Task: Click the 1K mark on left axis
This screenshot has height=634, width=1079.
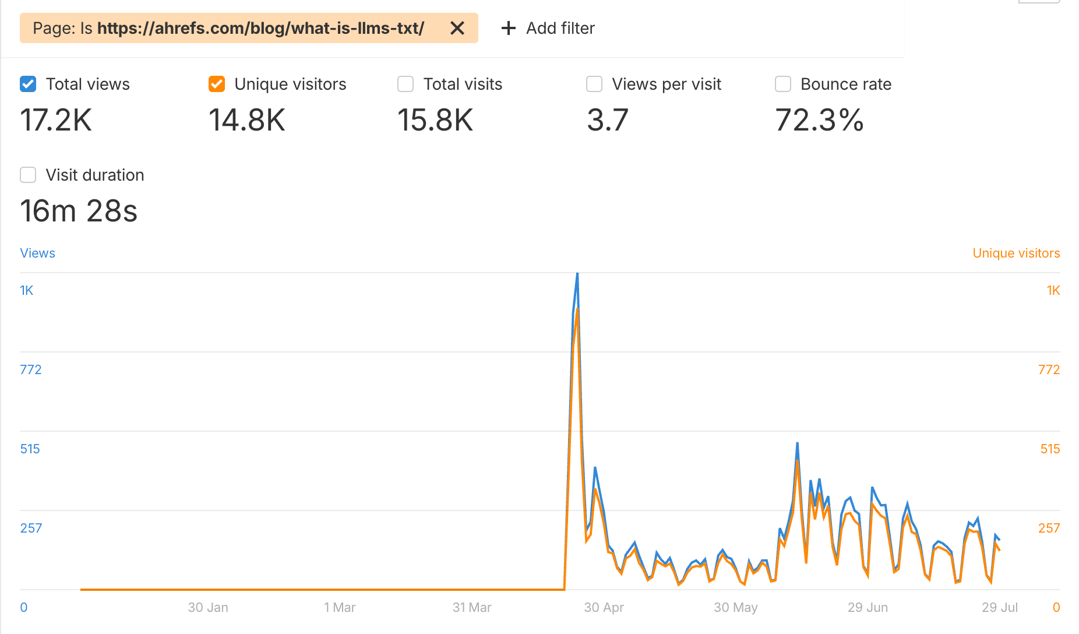Action: pos(26,290)
